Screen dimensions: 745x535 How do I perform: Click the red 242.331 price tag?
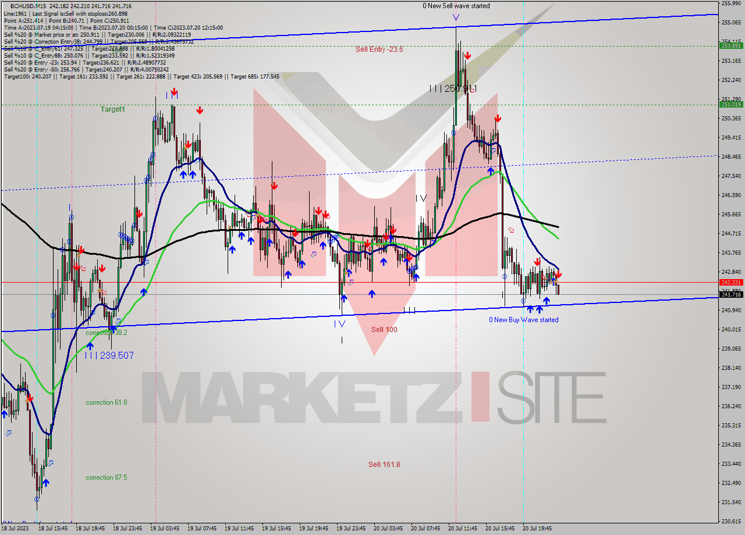pos(731,282)
